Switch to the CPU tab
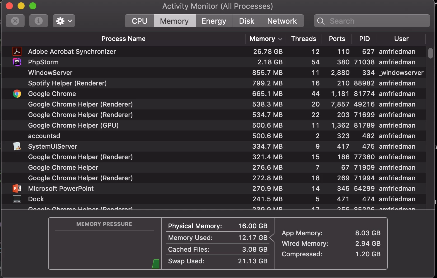Image resolution: width=437 pixels, height=278 pixels. (139, 21)
